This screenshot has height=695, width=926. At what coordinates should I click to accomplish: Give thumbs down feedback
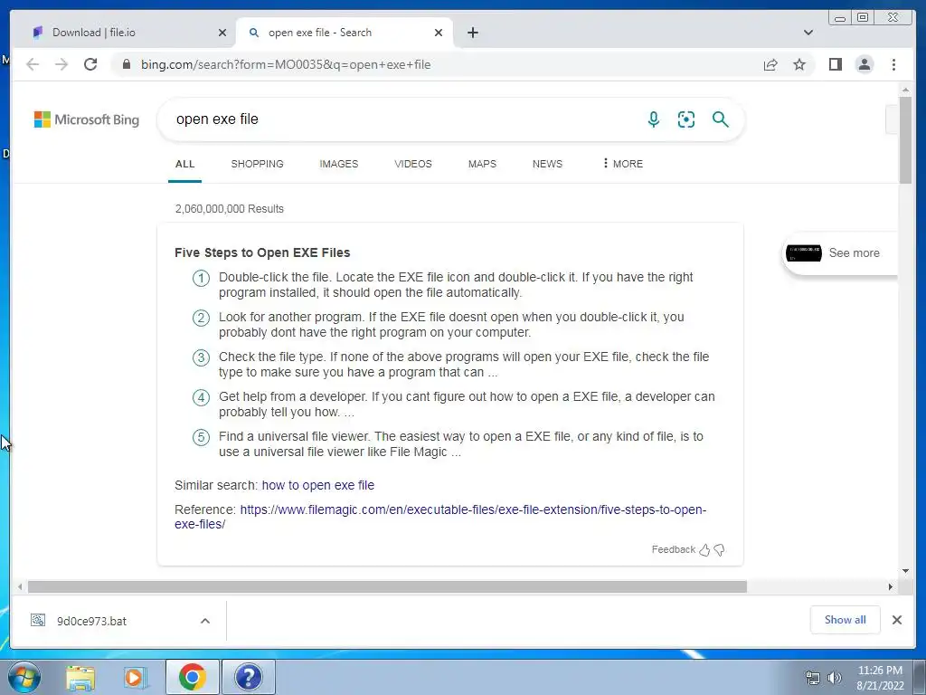pyautogui.click(x=719, y=550)
